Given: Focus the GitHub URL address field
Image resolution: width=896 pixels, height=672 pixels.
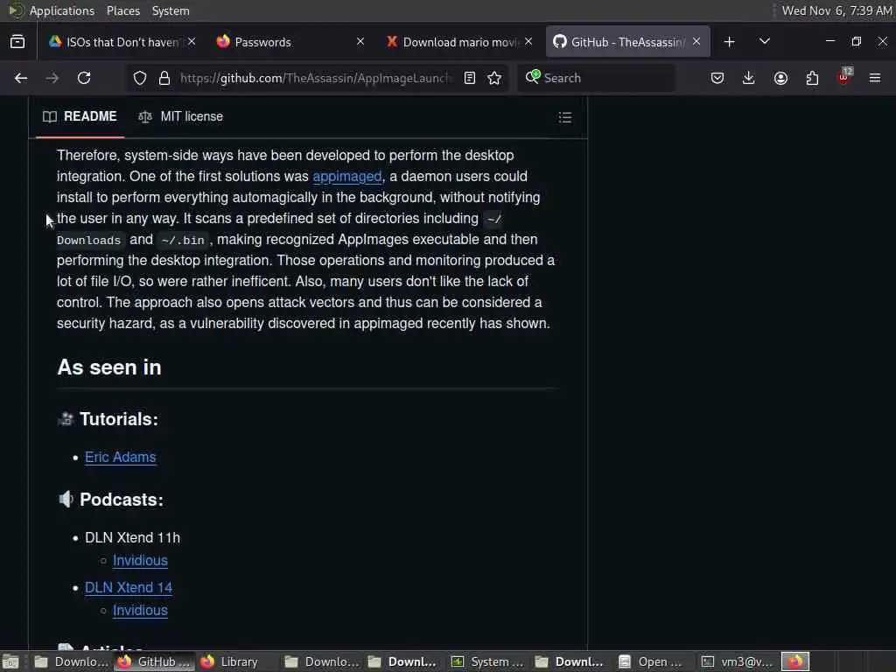Looking at the screenshot, I should [316, 78].
